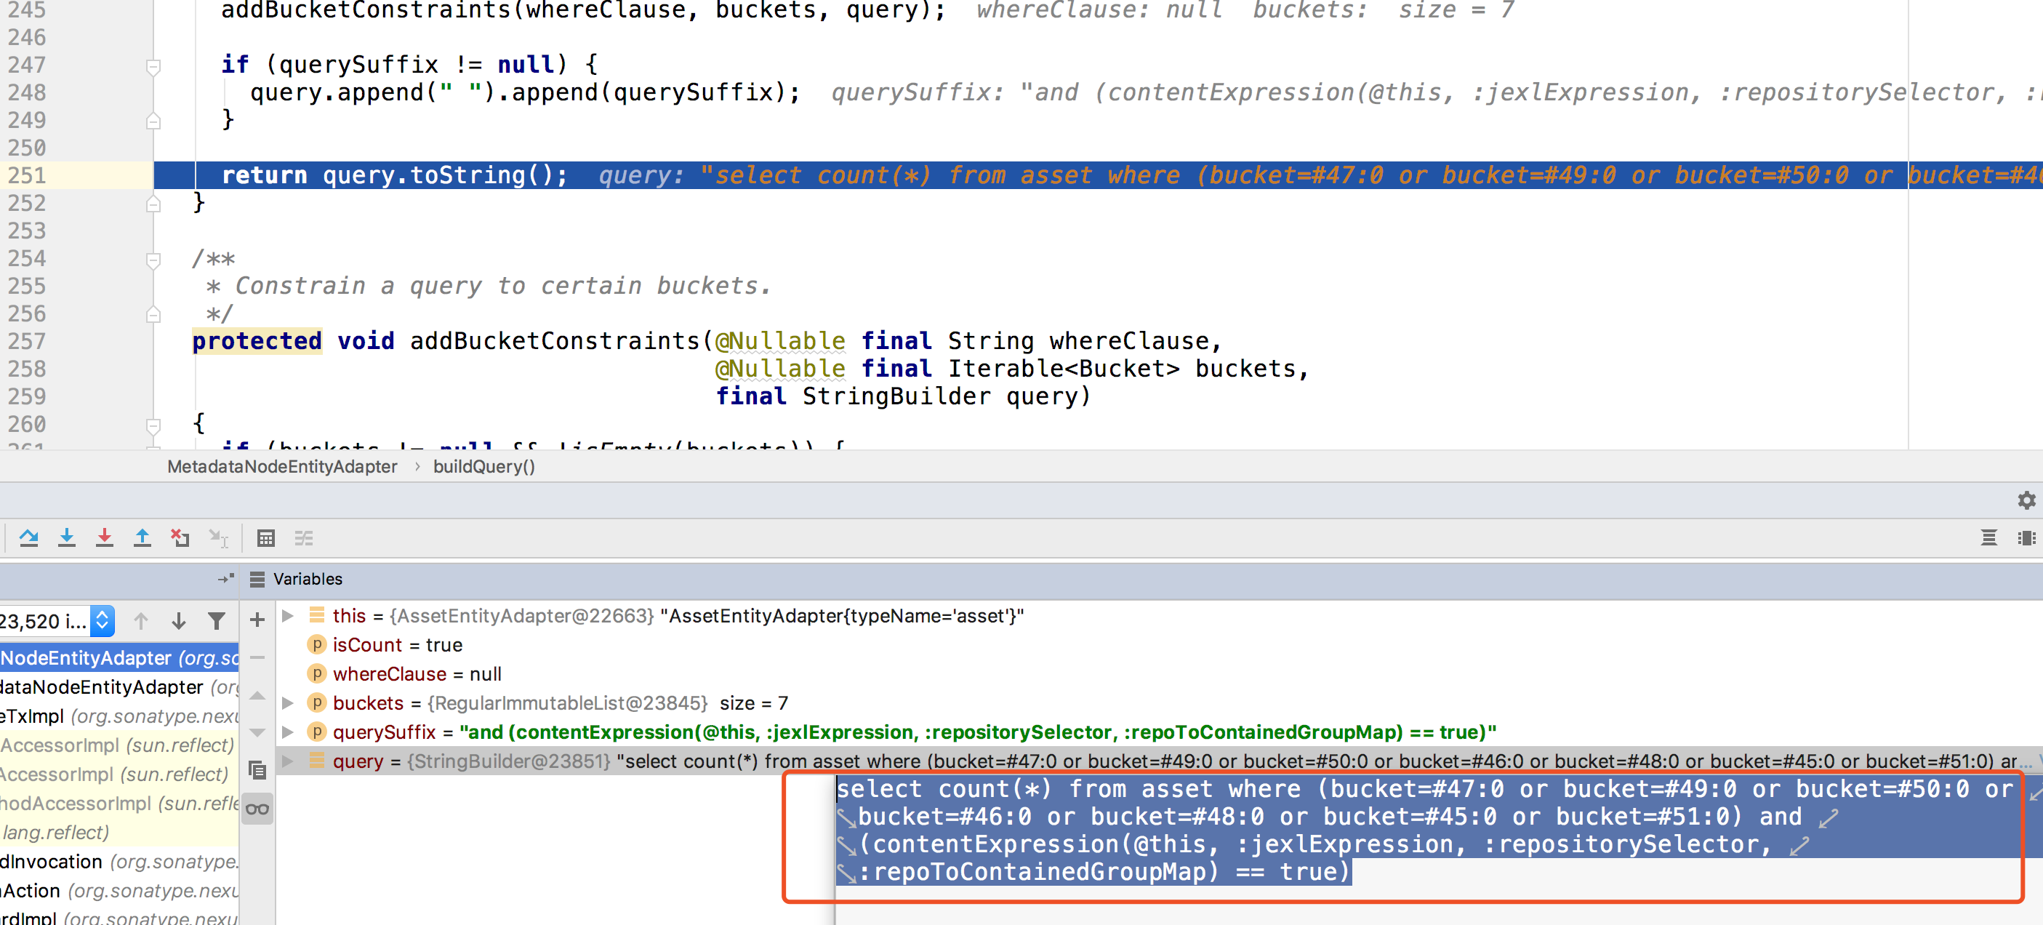Click the Trace Current Stream Chain icon

(x=304, y=538)
